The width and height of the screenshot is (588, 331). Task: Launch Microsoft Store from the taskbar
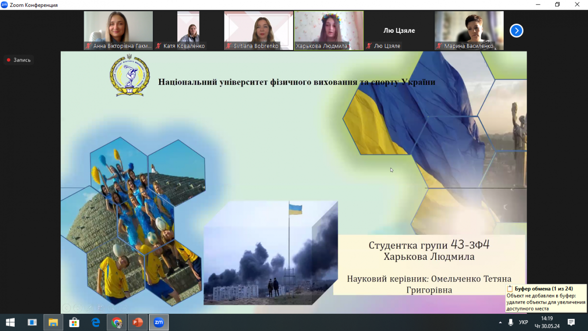(74, 322)
